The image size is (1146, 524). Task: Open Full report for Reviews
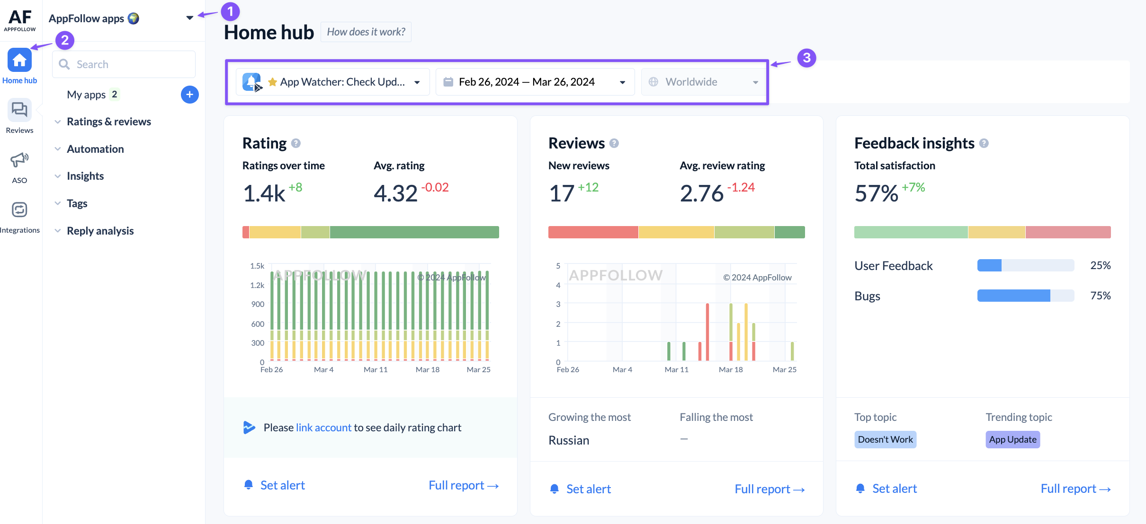[770, 489]
